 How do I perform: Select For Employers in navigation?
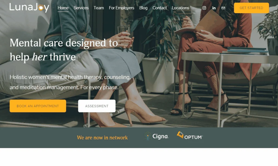[x=121, y=8]
